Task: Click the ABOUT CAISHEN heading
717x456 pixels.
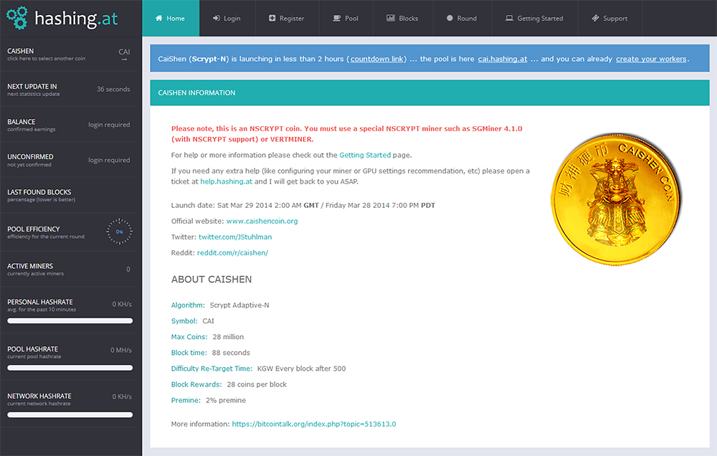Action: 212,280
